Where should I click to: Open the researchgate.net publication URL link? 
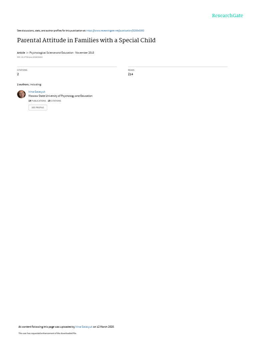point(115,31)
